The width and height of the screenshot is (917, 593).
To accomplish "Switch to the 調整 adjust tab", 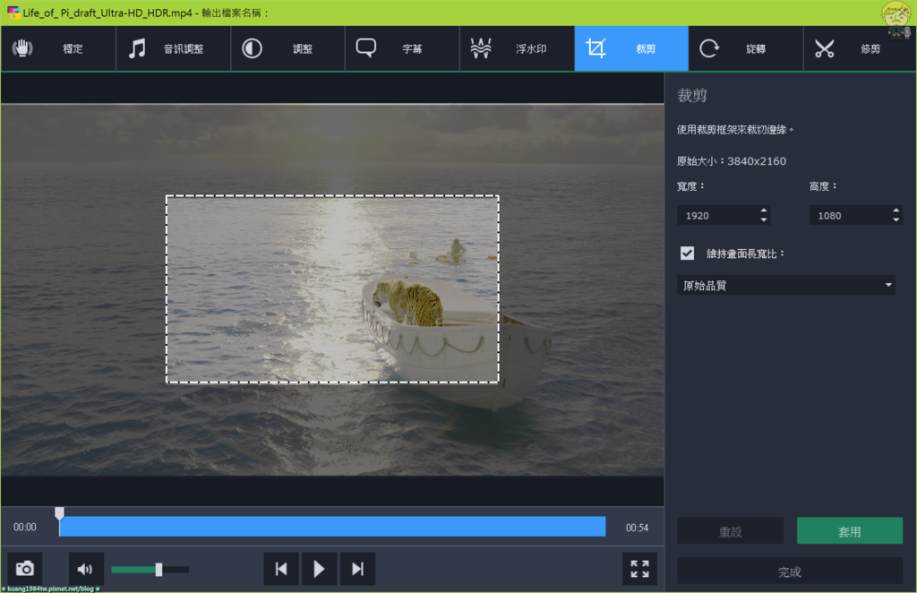I will click(287, 48).
